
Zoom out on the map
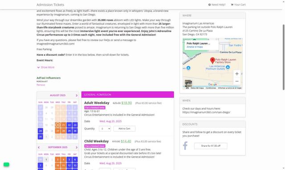[x=237, y=81]
